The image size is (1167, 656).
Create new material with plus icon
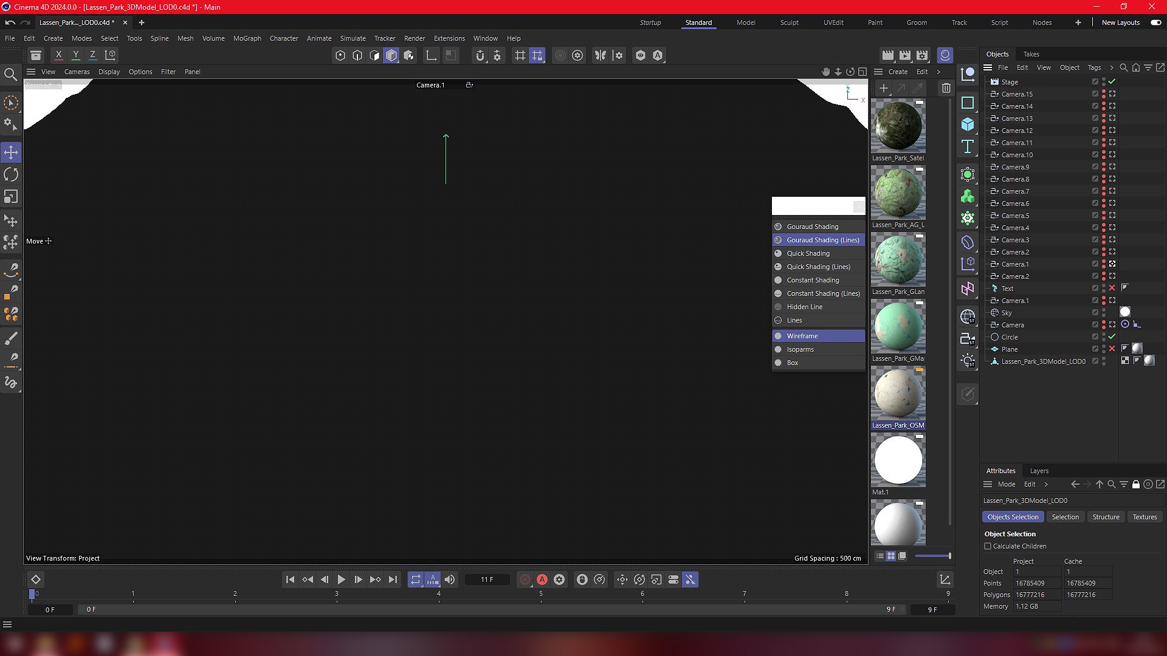point(884,88)
